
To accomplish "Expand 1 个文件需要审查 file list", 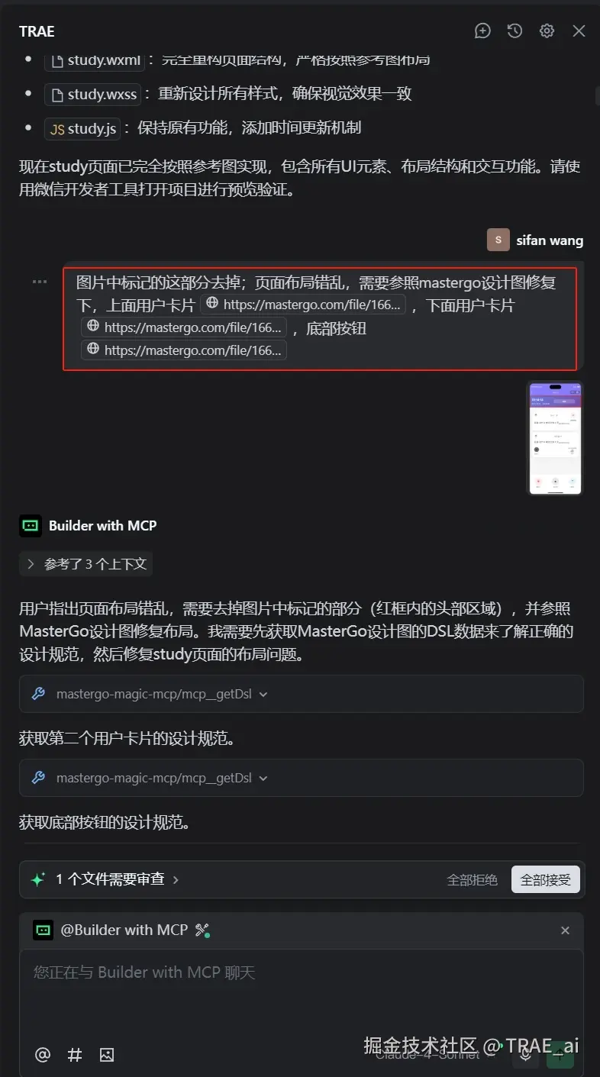I will (x=105, y=879).
